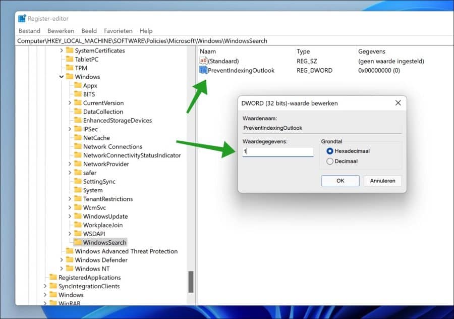Confirm the dialog with OK

(340, 181)
